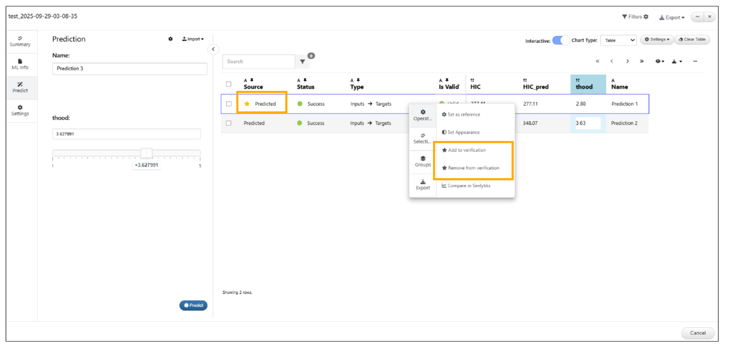The image size is (753, 356).
Task: Open the Summary sidebar panel
Action: coord(20,41)
